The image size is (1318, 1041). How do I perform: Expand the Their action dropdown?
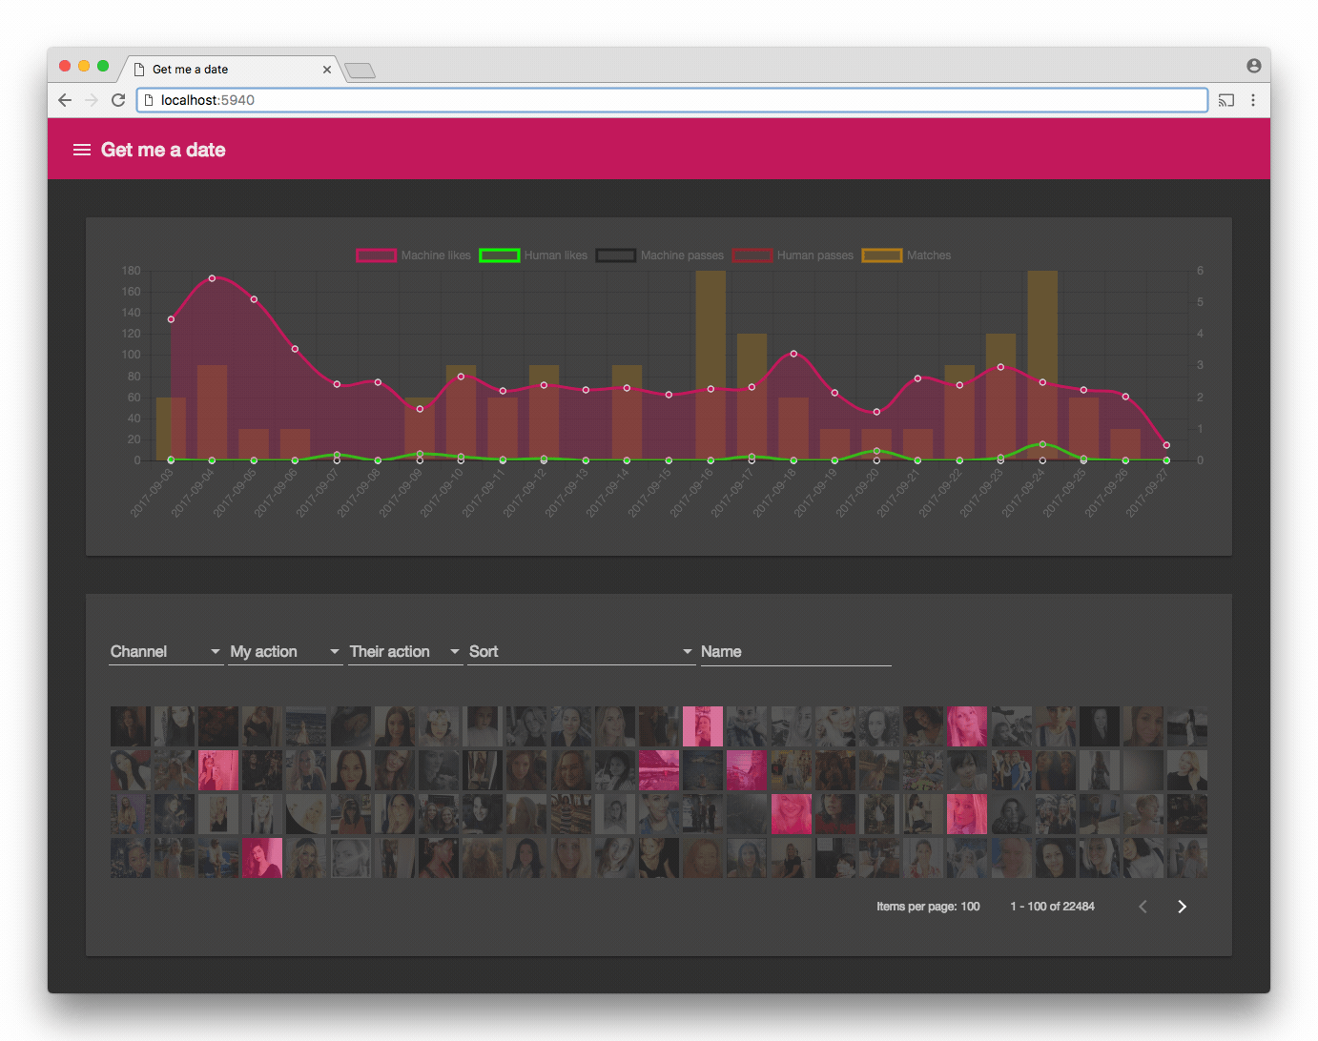(x=405, y=652)
